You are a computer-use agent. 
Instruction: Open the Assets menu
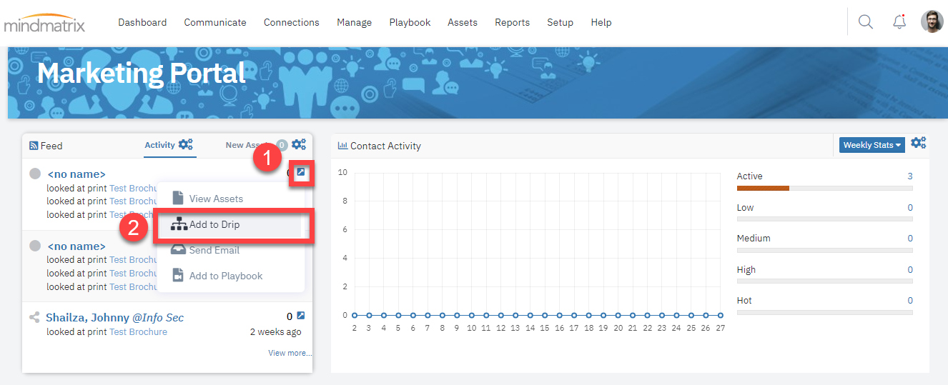pyautogui.click(x=463, y=22)
